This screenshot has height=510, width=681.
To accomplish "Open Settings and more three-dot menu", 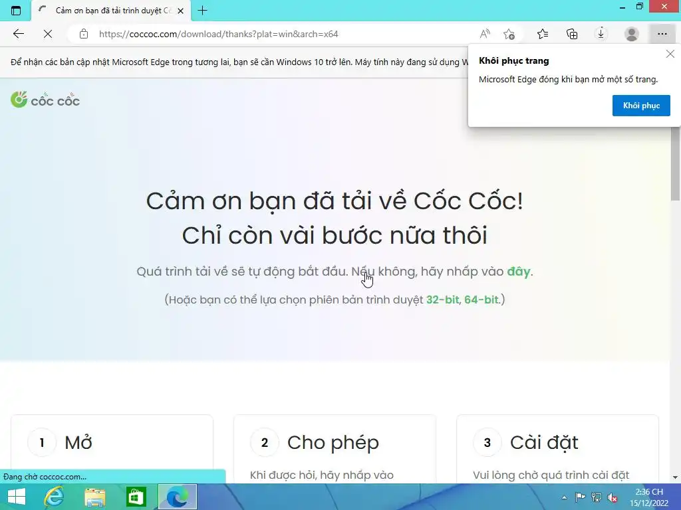I will (x=662, y=34).
